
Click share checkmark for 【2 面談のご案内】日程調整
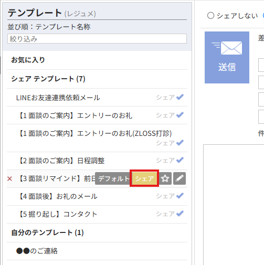click(180, 160)
